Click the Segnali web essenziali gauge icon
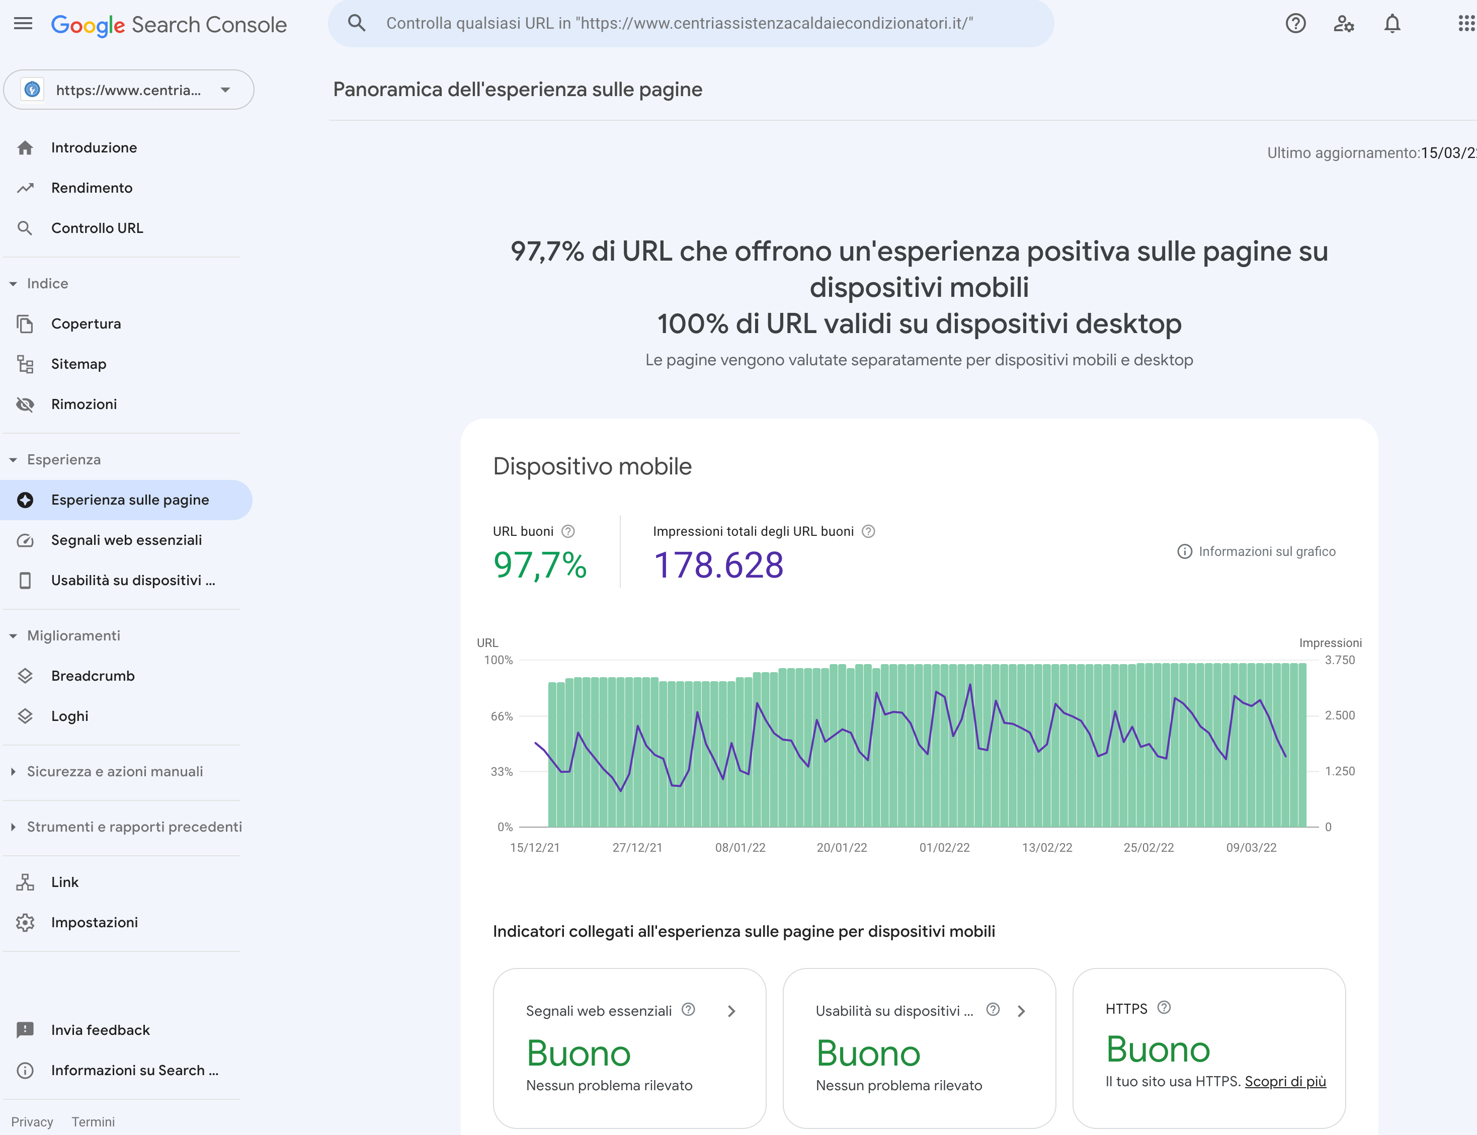The width and height of the screenshot is (1477, 1135). 25,540
